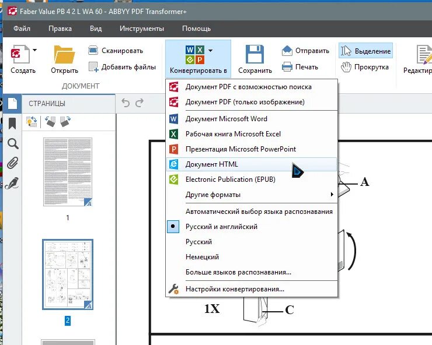Choose Electronic Publication (EPUB)

click(252, 179)
